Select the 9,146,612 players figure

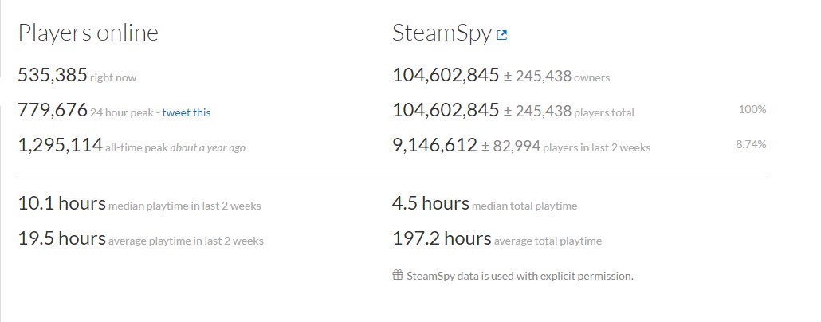pos(434,145)
